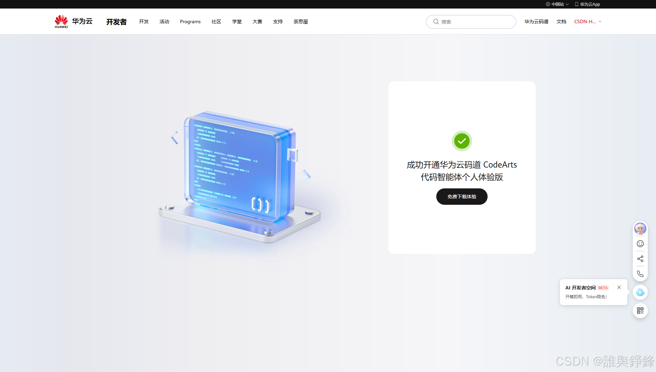656x372 pixels.
Task: Click the code window illustration
Action: [240, 177]
